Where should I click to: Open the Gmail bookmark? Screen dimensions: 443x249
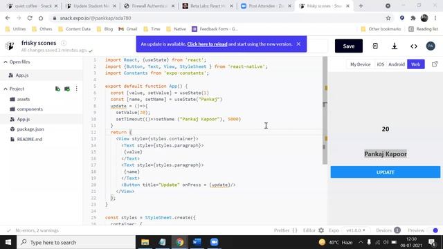128,29
